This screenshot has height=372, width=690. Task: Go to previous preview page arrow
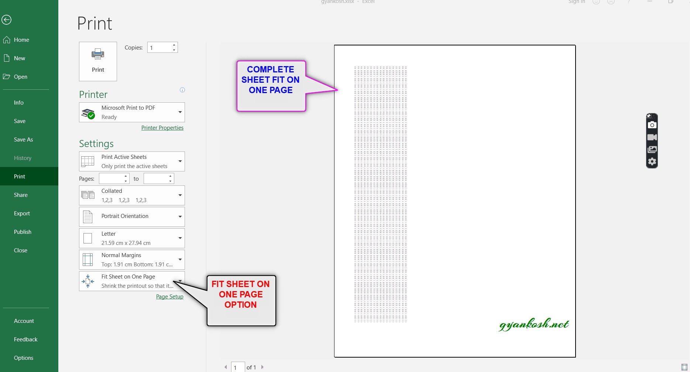click(x=226, y=367)
